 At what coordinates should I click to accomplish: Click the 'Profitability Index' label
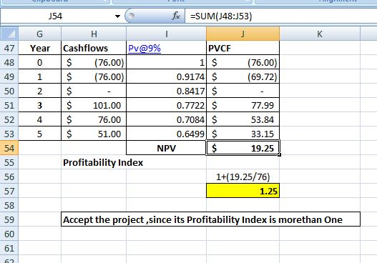tap(103, 163)
